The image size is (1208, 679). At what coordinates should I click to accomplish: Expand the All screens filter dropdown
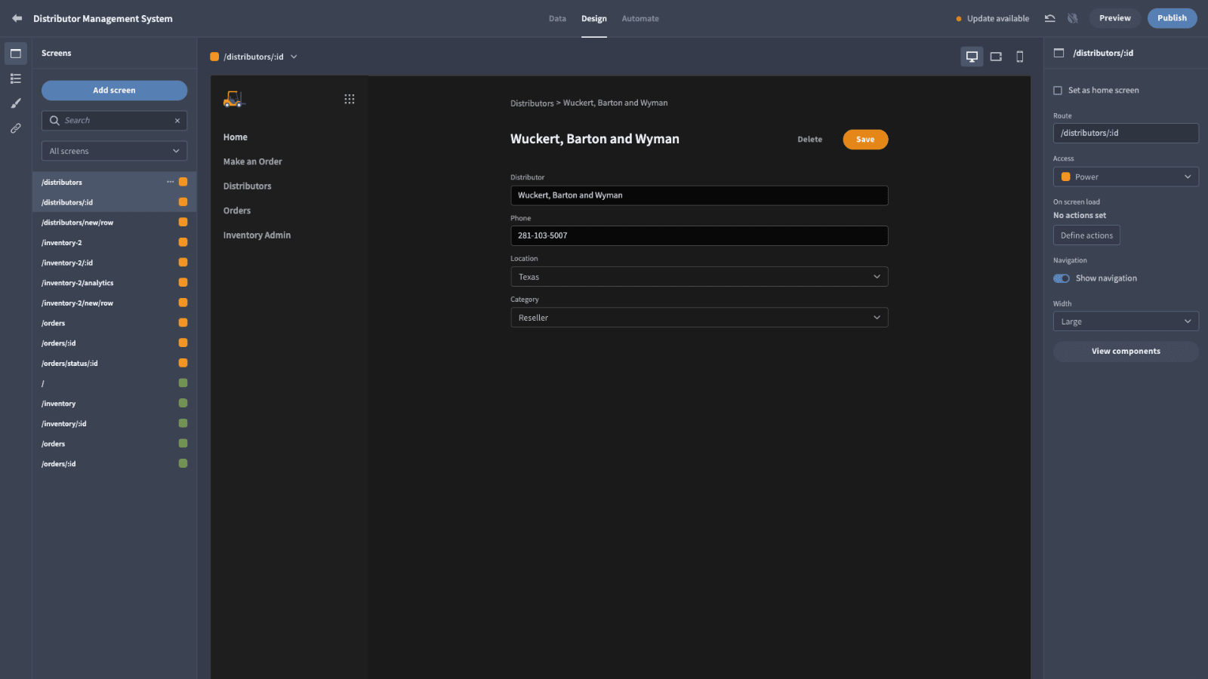coord(114,151)
